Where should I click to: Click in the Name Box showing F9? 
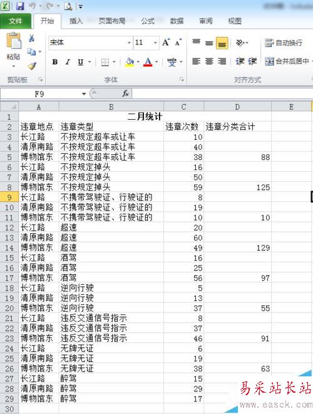coord(39,93)
